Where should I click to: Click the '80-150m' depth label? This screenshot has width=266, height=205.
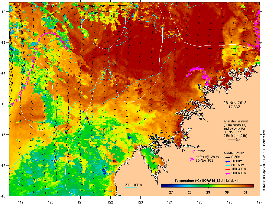[238, 165]
